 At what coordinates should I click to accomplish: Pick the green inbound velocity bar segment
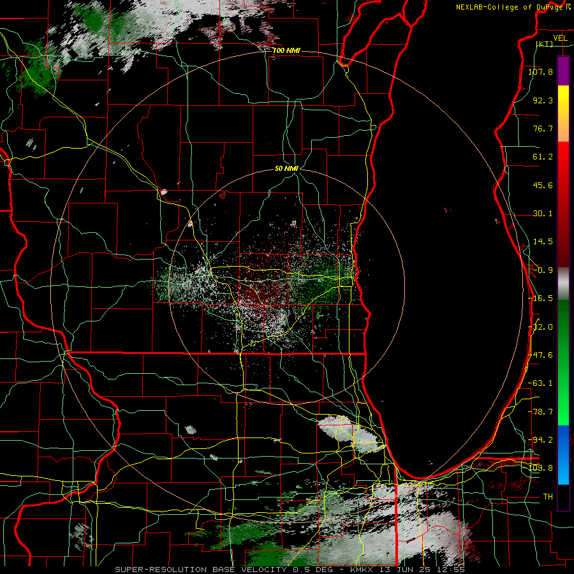coord(563,362)
